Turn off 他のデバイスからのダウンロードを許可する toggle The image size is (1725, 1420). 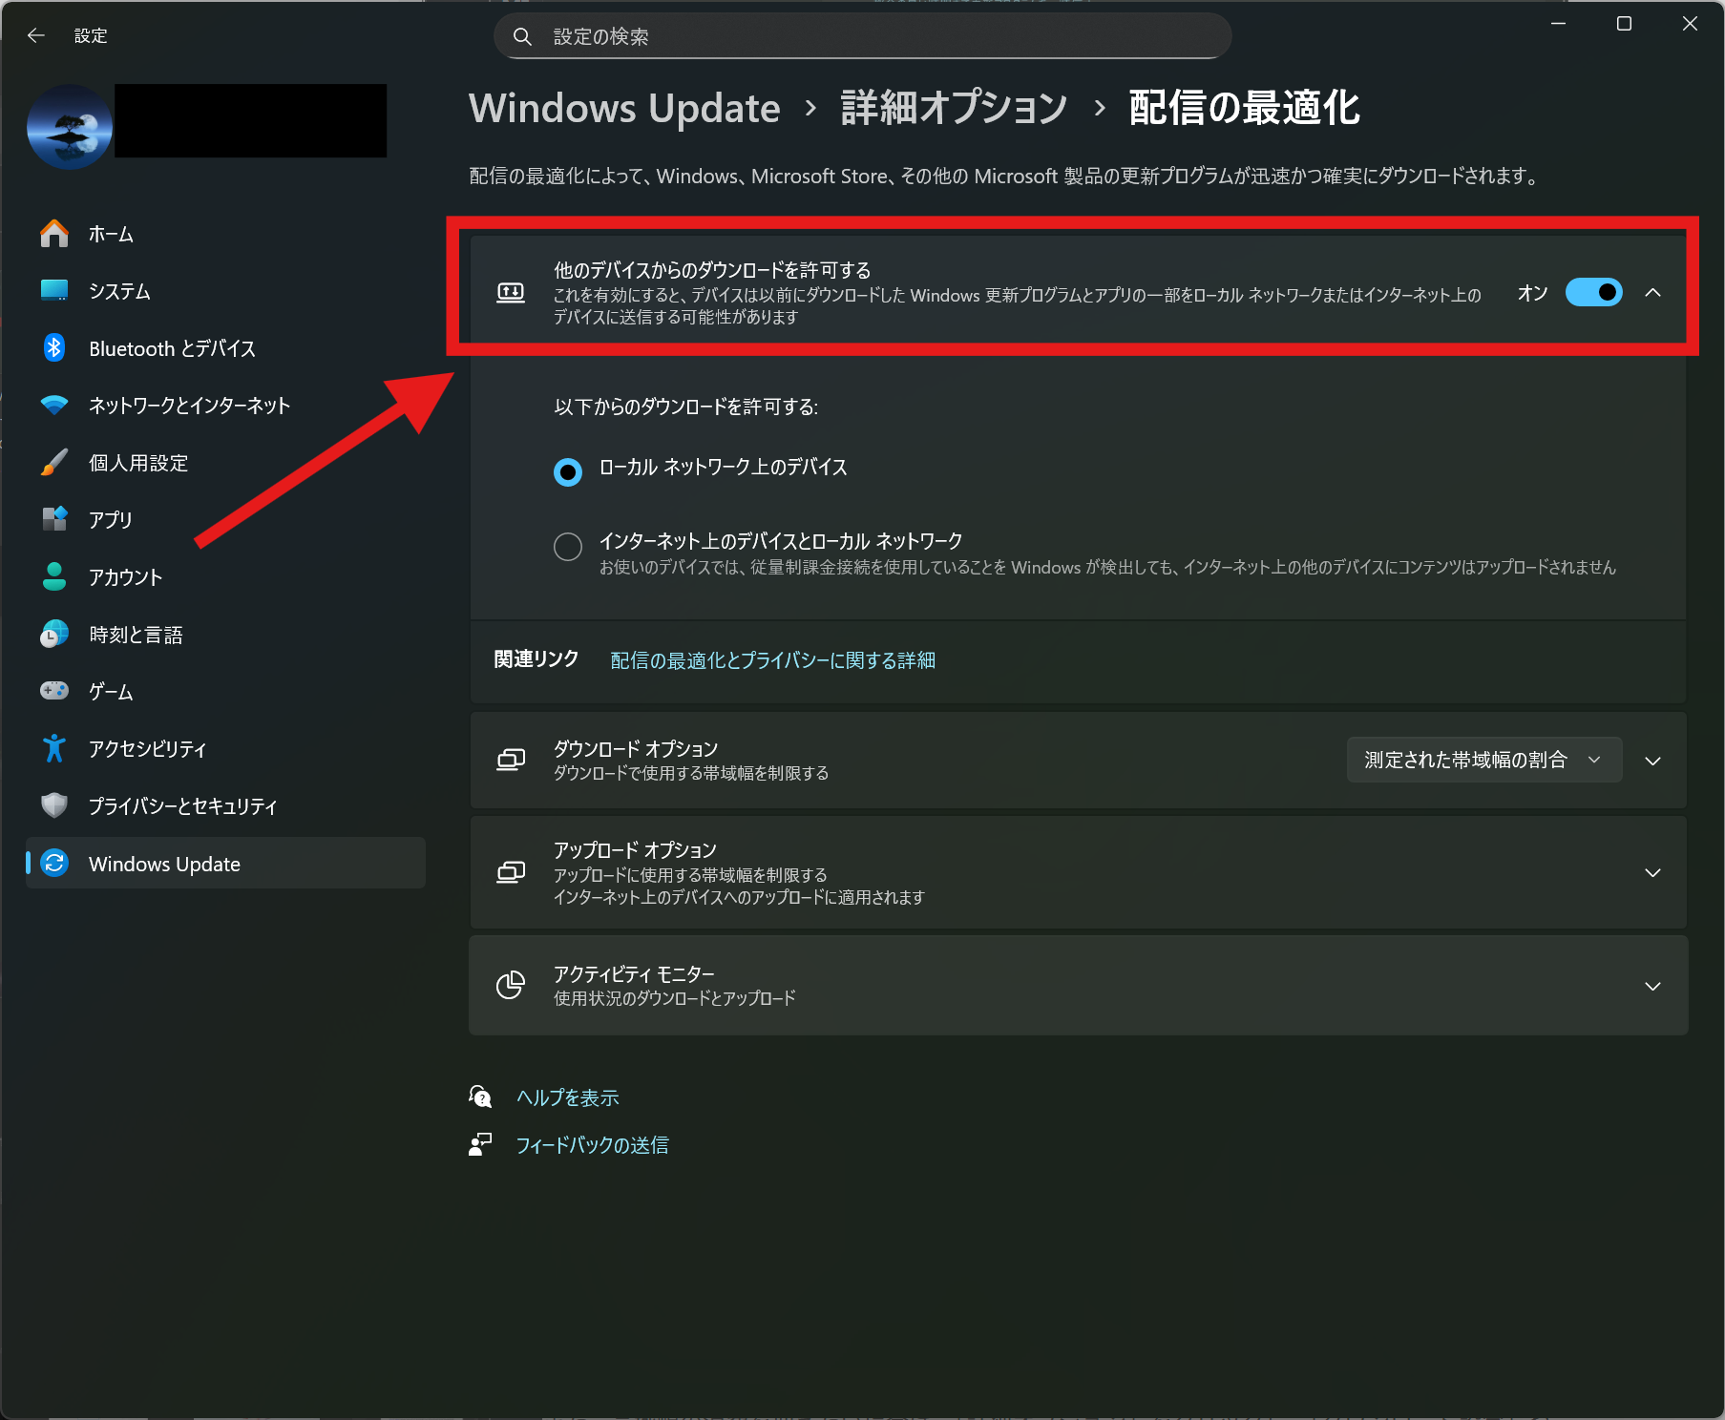click(1593, 292)
